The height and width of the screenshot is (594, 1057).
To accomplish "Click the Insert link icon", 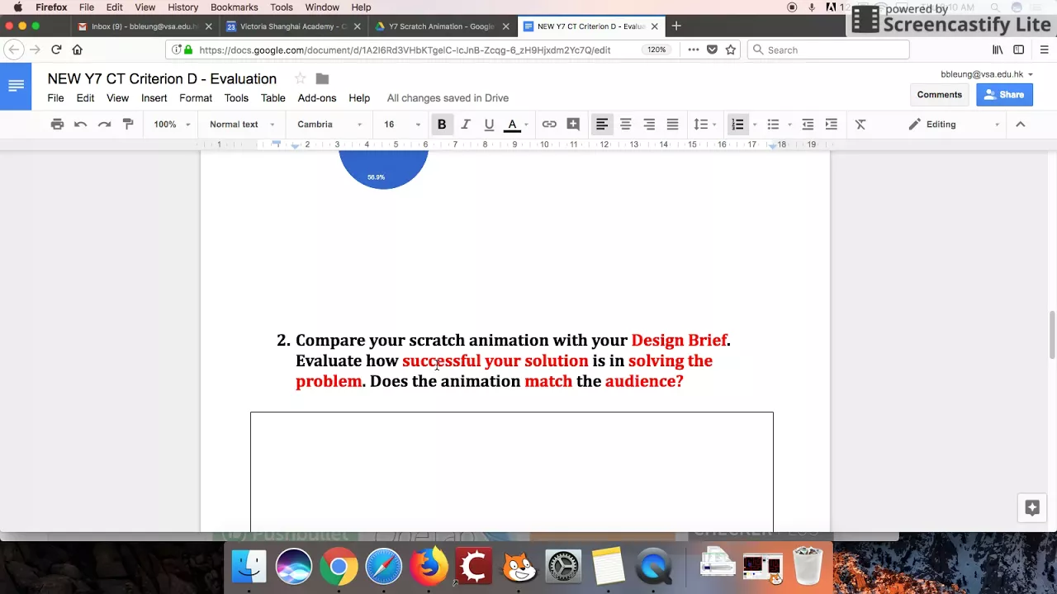I will tap(549, 125).
